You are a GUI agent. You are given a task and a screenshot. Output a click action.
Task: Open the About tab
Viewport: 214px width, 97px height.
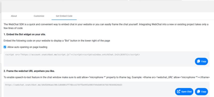[14, 16]
